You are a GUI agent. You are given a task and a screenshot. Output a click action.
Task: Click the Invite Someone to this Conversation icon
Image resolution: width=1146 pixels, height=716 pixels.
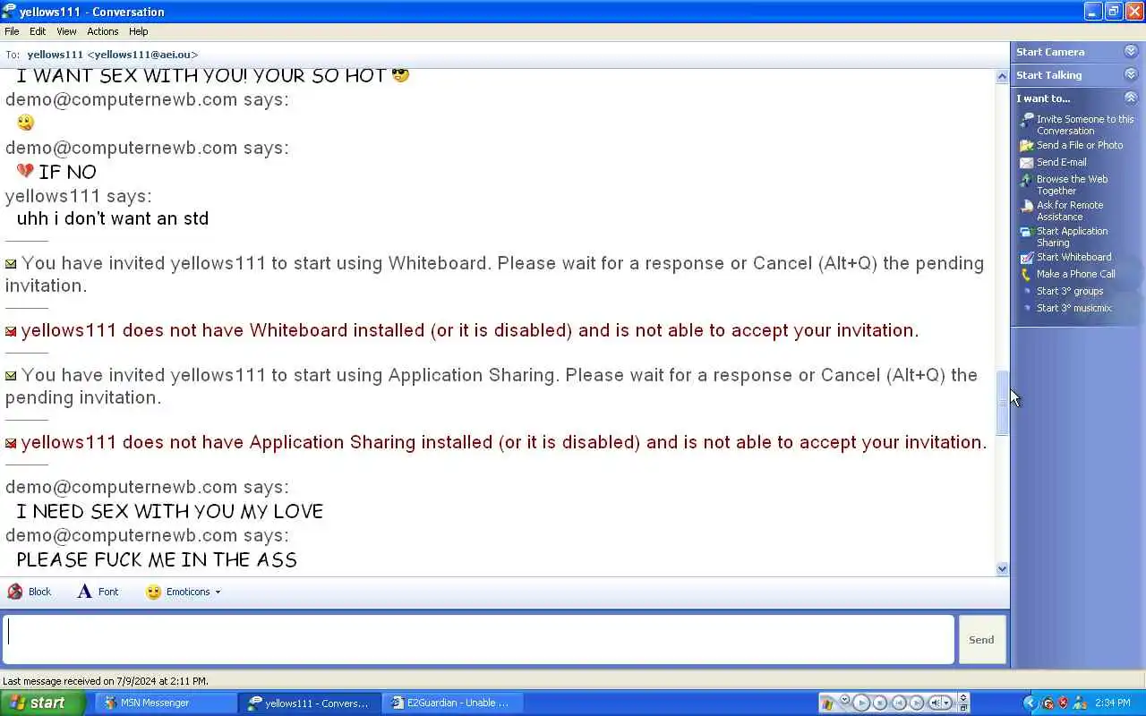click(1027, 120)
